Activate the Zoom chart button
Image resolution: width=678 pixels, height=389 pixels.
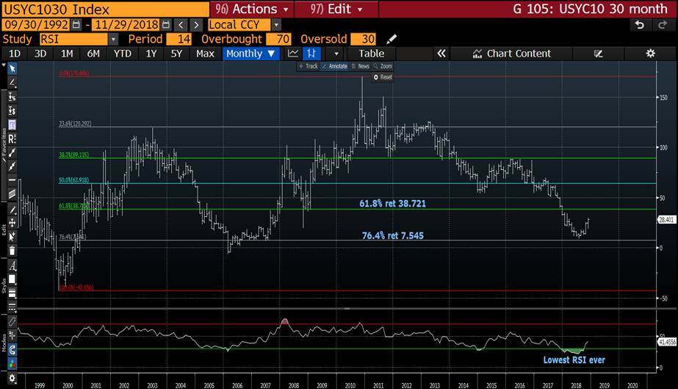click(383, 66)
